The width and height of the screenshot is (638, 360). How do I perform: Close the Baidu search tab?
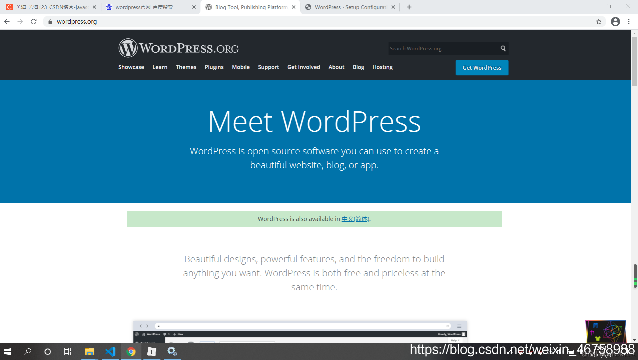pos(194,7)
